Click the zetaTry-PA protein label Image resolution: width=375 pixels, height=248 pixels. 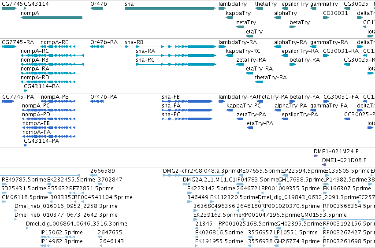click(251, 115)
